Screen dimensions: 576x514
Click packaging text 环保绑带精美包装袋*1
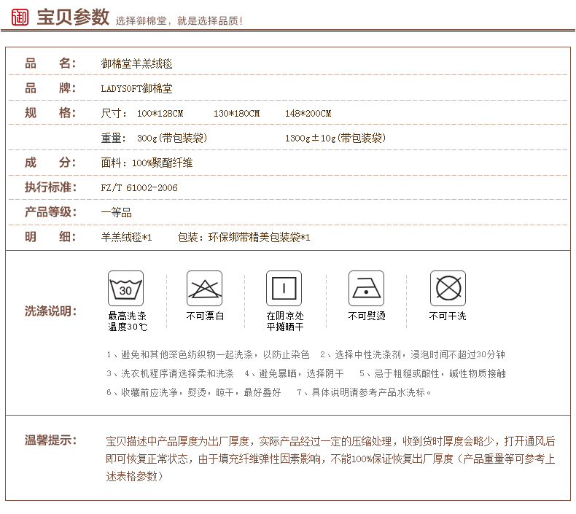(260, 238)
